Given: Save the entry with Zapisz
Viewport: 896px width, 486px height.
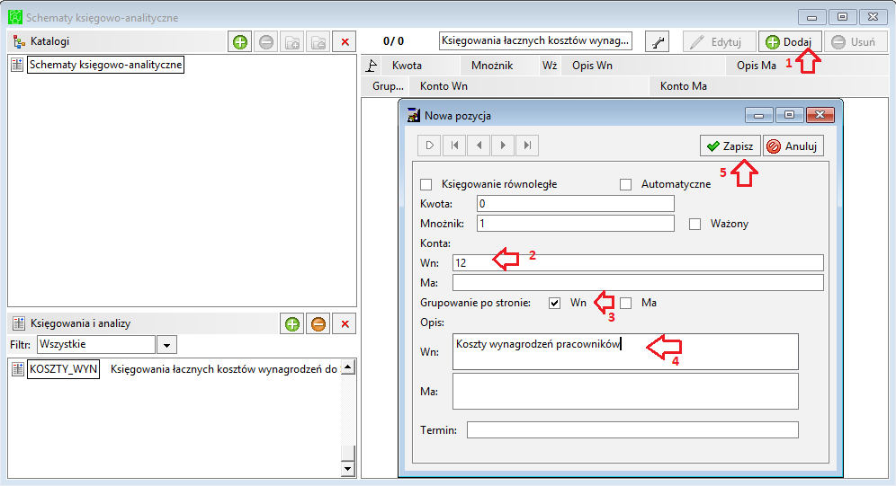Looking at the screenshot, I should [730, 146].
